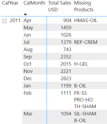Click the REP-CREM entry for Jul

coord(86,42)
